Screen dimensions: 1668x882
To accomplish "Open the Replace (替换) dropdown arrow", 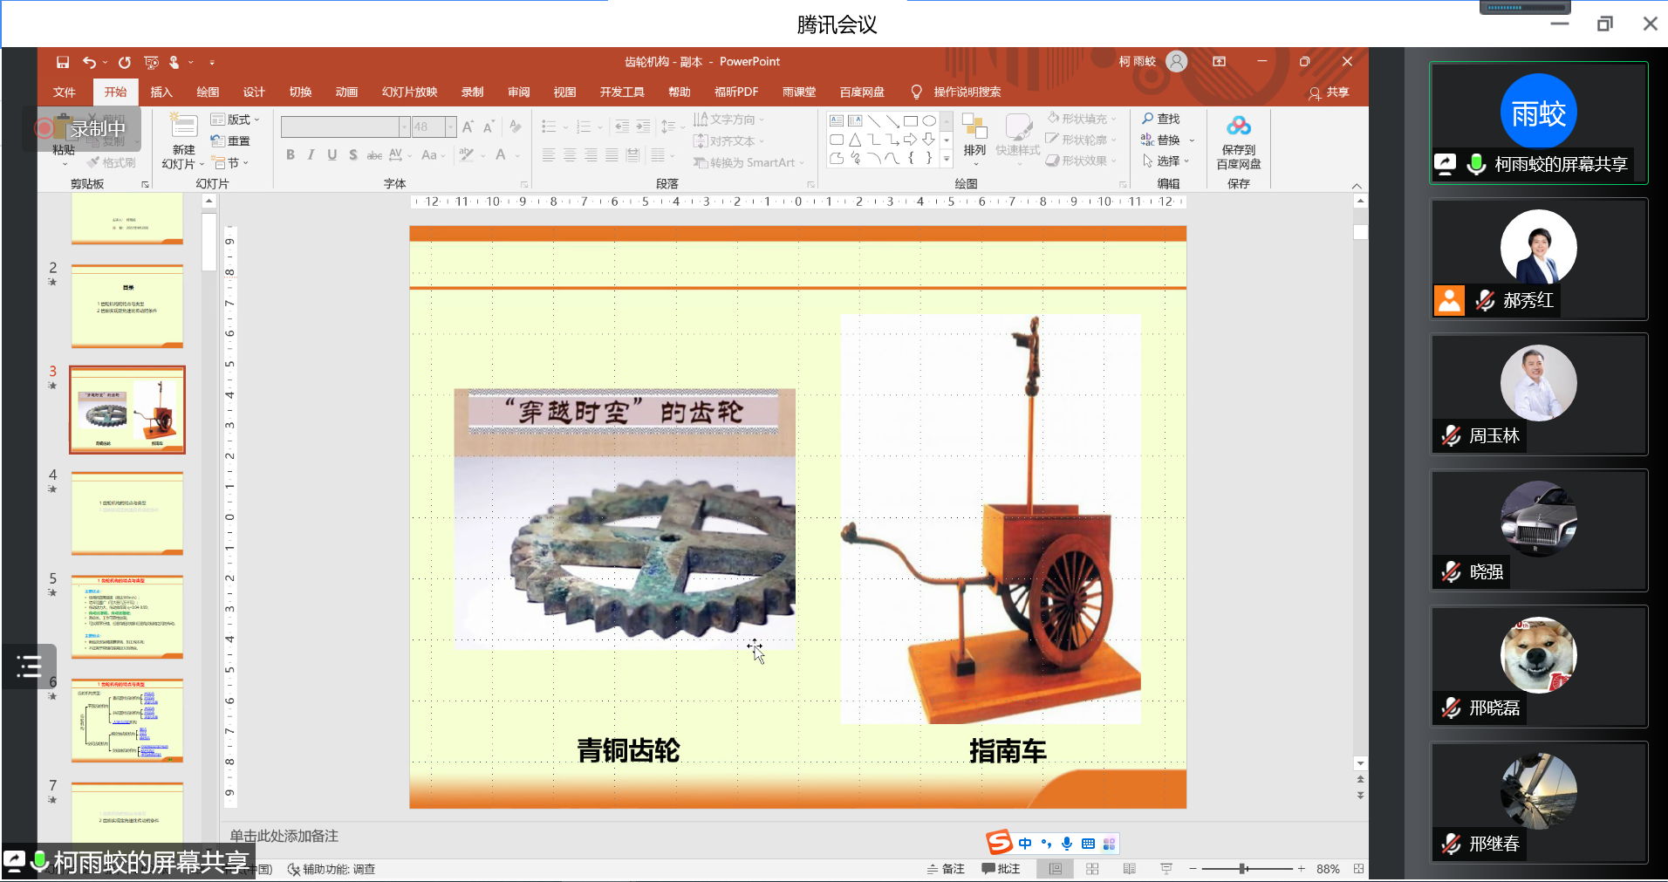I will [1192, 140].
